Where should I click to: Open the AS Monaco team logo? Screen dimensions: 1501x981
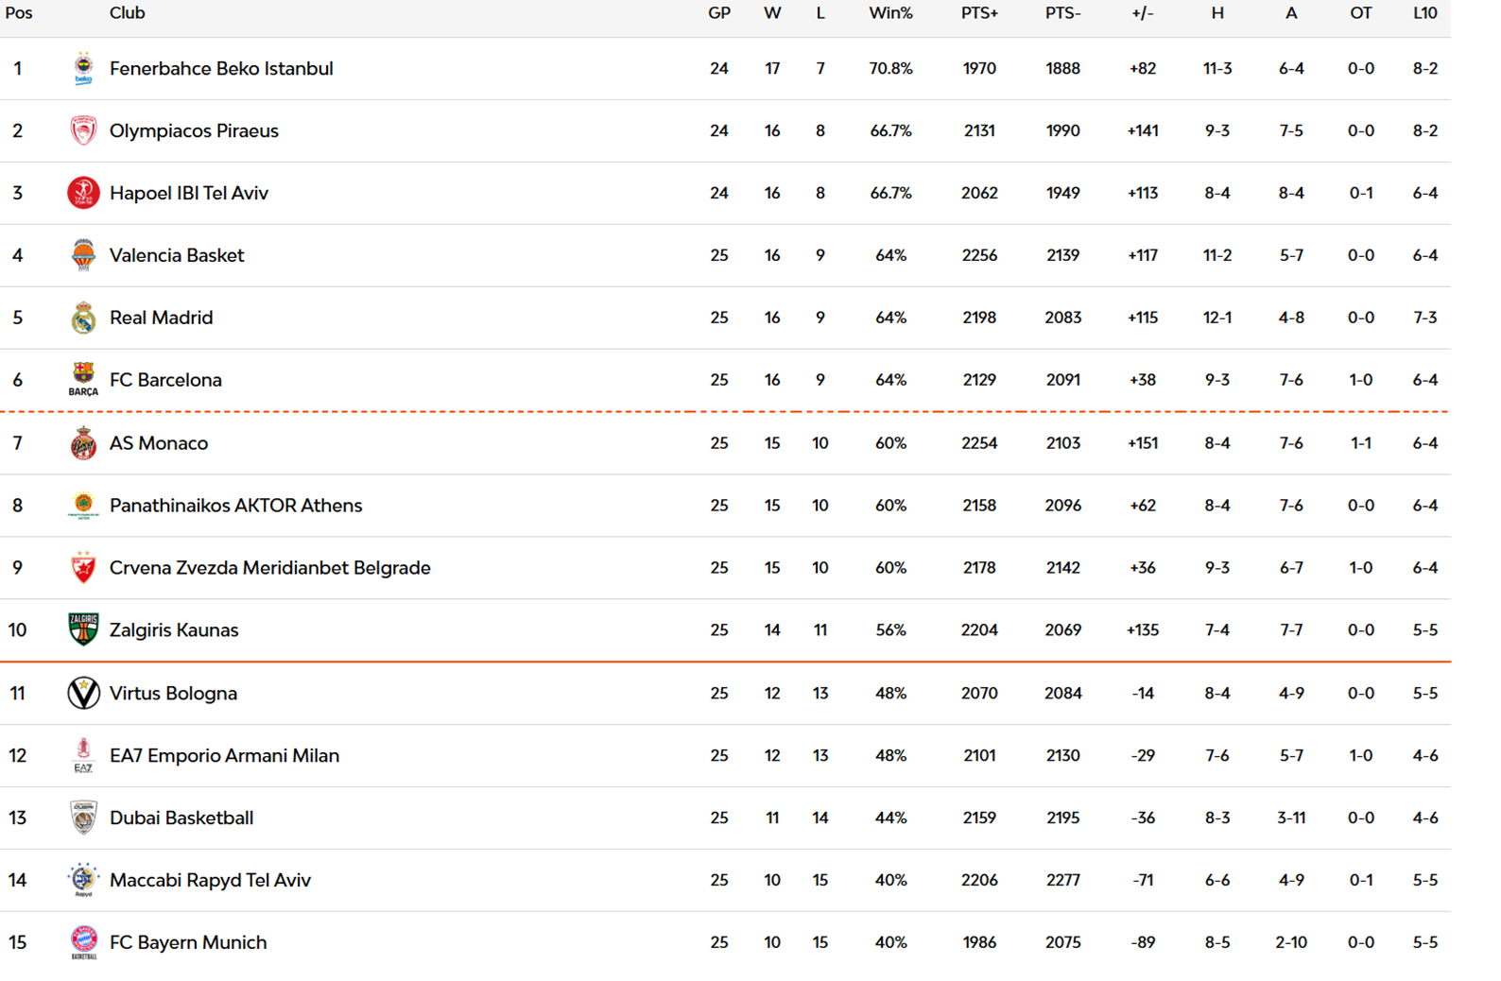(83, 443)
